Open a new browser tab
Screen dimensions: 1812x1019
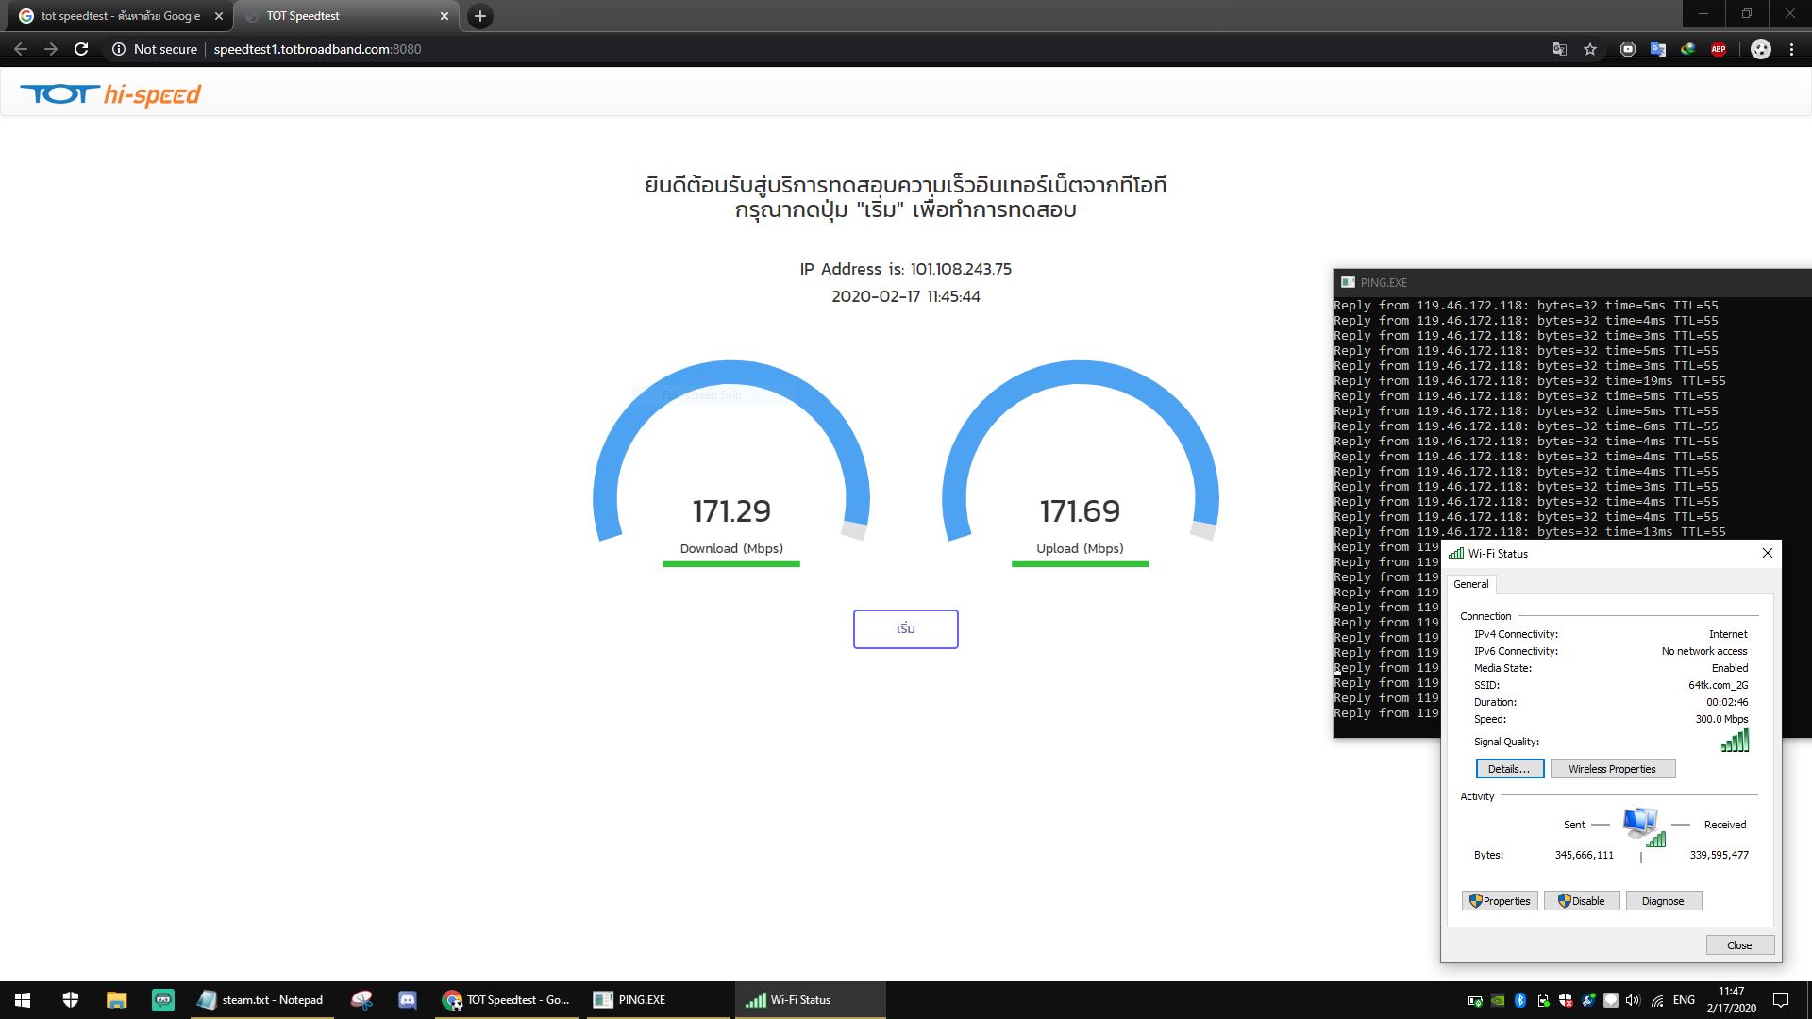point(480,16)
